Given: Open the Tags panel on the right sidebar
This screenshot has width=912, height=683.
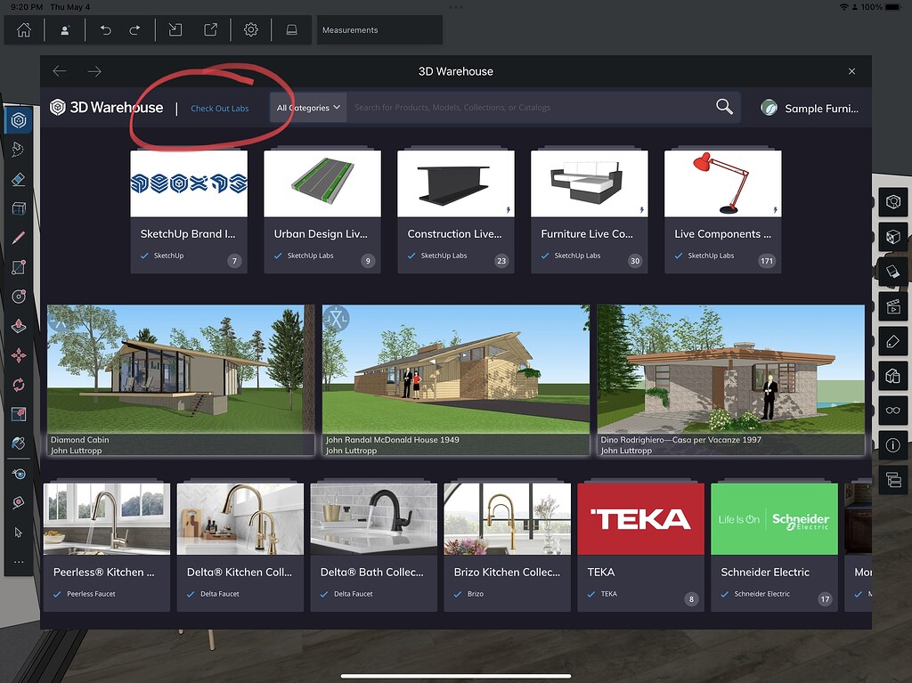Looking at the screenshot, I should [x=892, y=340].
